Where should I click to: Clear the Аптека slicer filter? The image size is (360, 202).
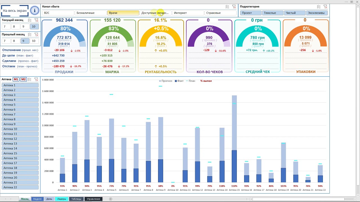coord(36,79)
